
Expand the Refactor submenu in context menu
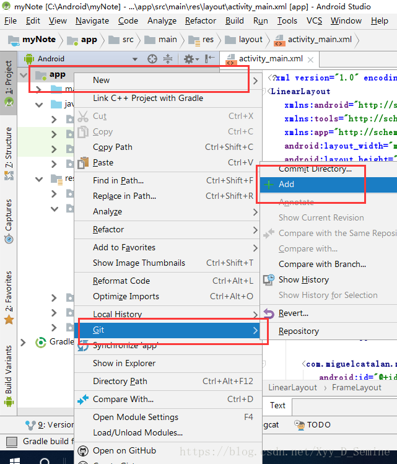[168, 229]
